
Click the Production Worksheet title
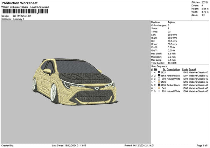19,3
